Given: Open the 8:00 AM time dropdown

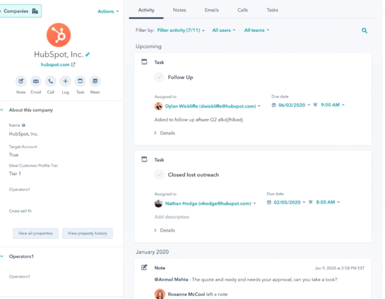Looking at the screenshot, I should pos(328,202).
